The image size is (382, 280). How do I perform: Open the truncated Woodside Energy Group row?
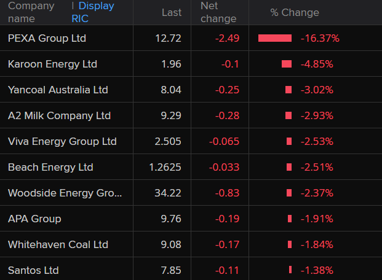[65, 193]
